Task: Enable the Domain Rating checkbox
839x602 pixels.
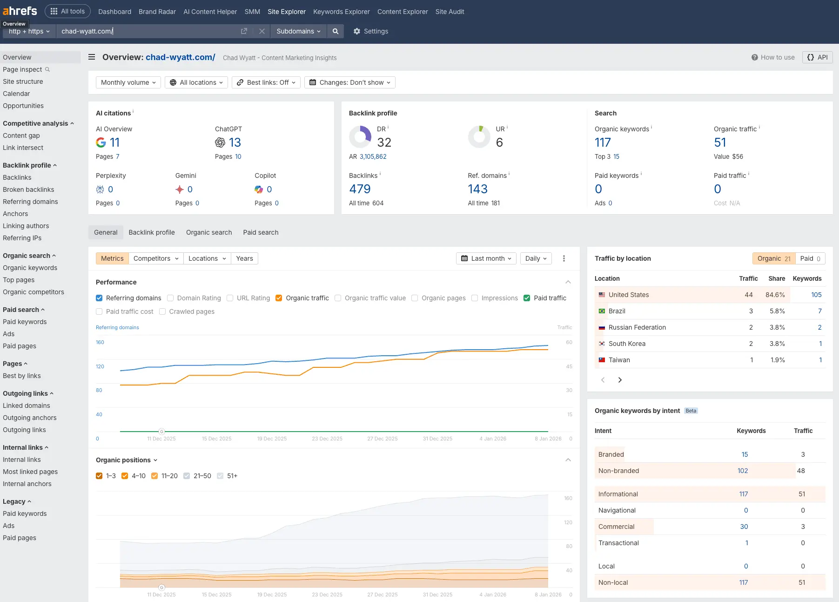Action: [x=170, y=298]
